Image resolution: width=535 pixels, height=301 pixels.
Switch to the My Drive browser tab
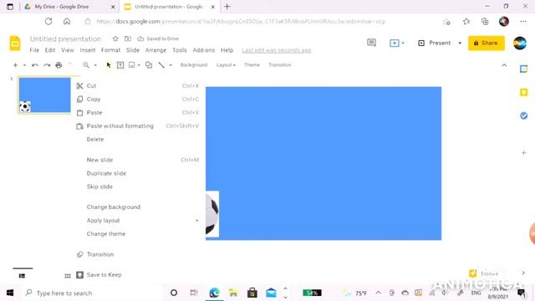(x=61, y=7)
